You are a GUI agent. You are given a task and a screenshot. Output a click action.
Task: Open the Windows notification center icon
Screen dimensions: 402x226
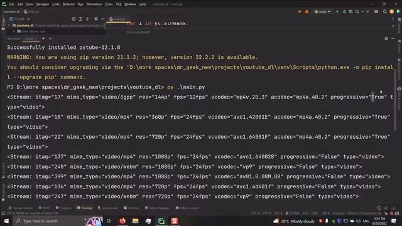tap(394, 221)
